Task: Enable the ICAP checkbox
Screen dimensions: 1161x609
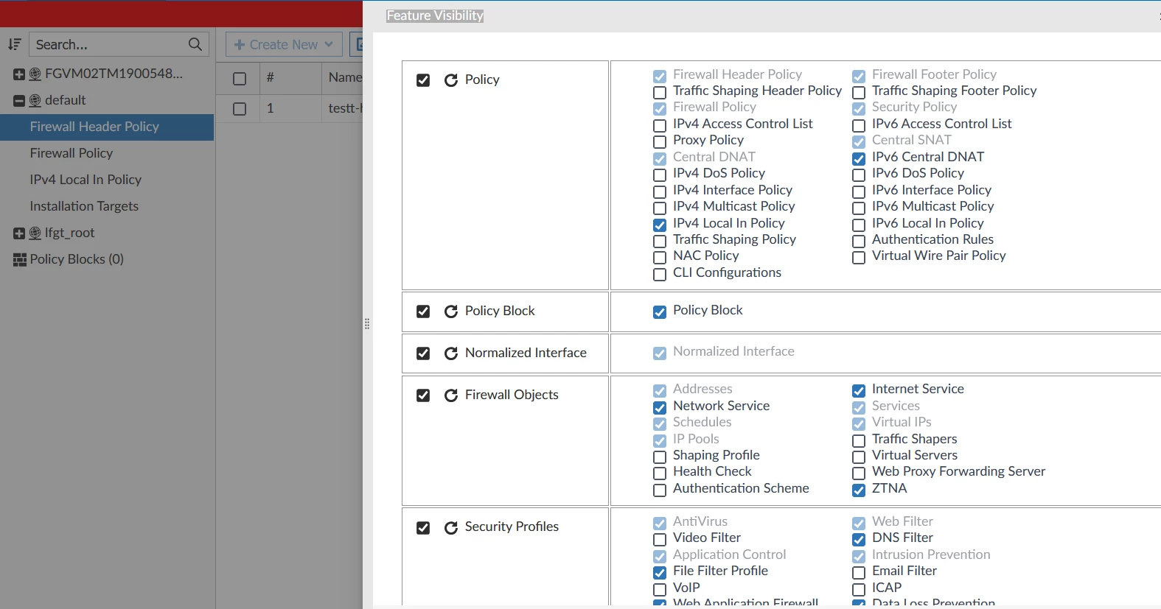Action: (859, 589)
